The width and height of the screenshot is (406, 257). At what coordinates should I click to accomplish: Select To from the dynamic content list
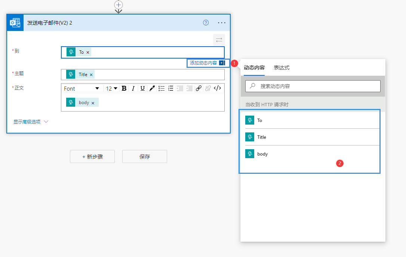click(312, 120)
